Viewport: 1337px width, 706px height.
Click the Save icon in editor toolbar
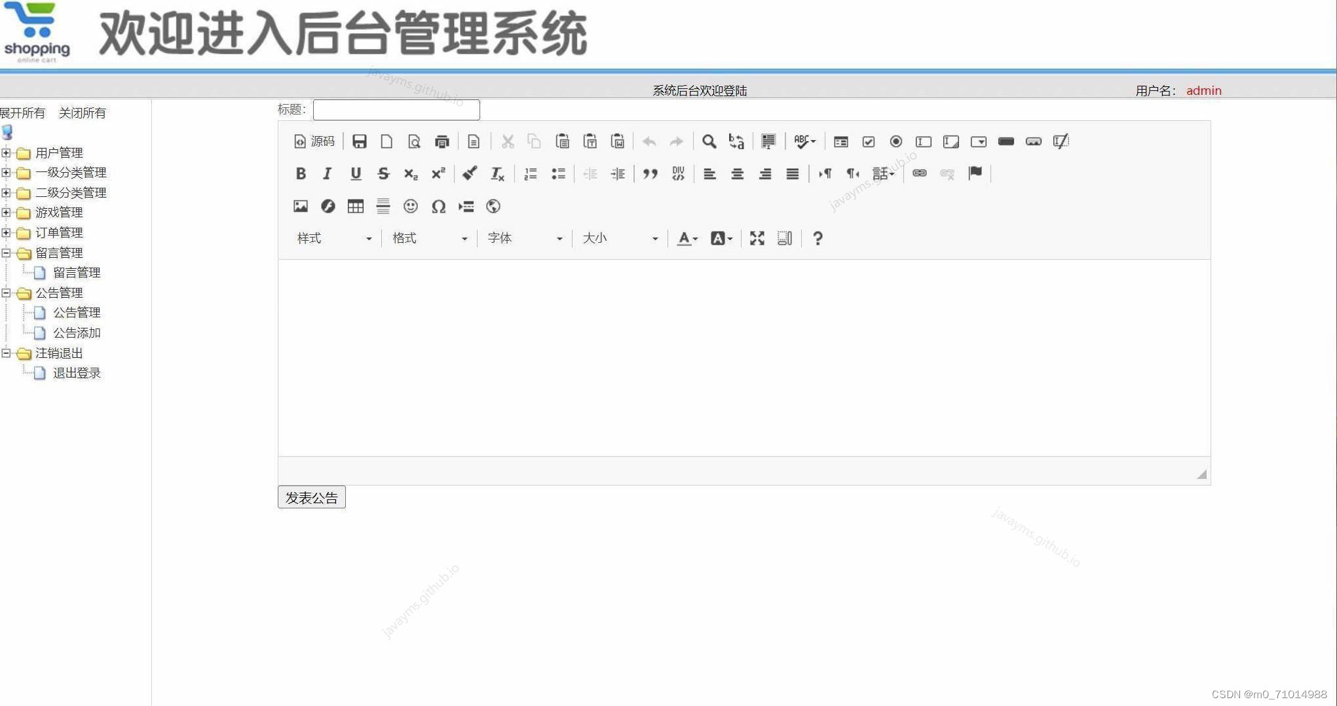coord(359,141)
